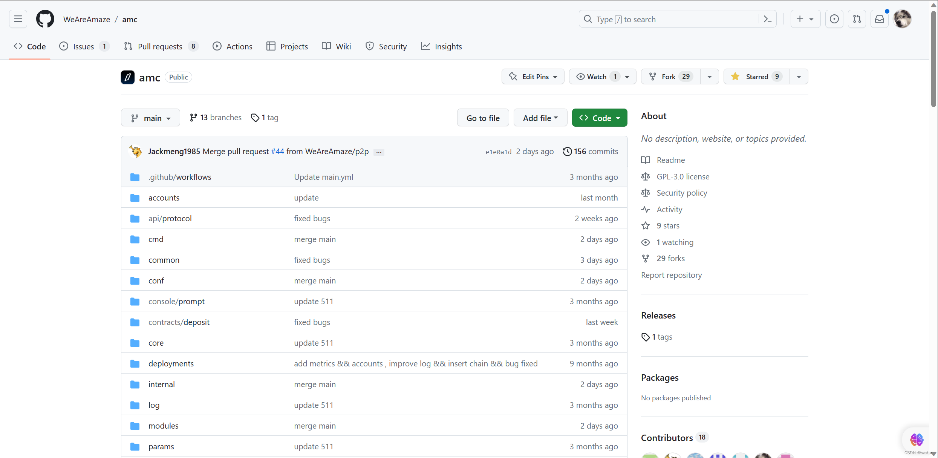Viewport: 938px width, 458px height.
Task: Open the main branch dropdown
Action: 150,118
